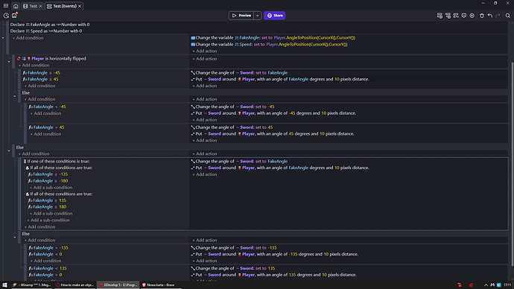Select condition 'FakeAngle ≤ -135'
Image resolution: width=514 pixels, height=289 pixels.
click(x=48, y=174)
